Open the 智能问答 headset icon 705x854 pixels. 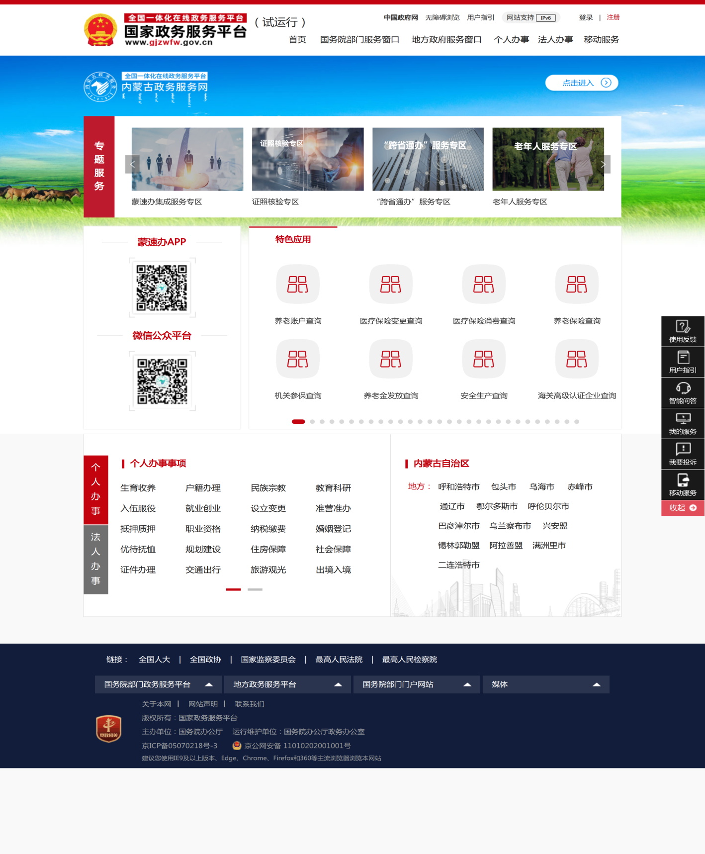click(683, 392)
